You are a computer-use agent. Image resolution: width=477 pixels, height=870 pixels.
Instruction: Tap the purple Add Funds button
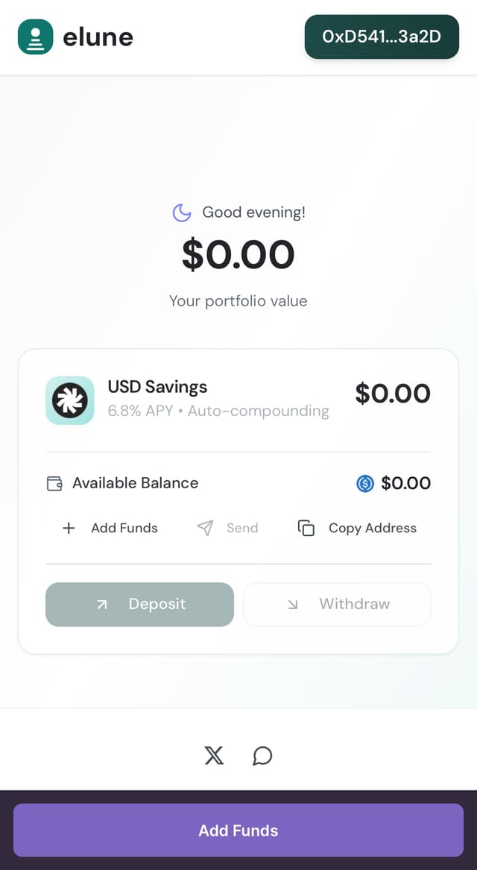[238, 830]
